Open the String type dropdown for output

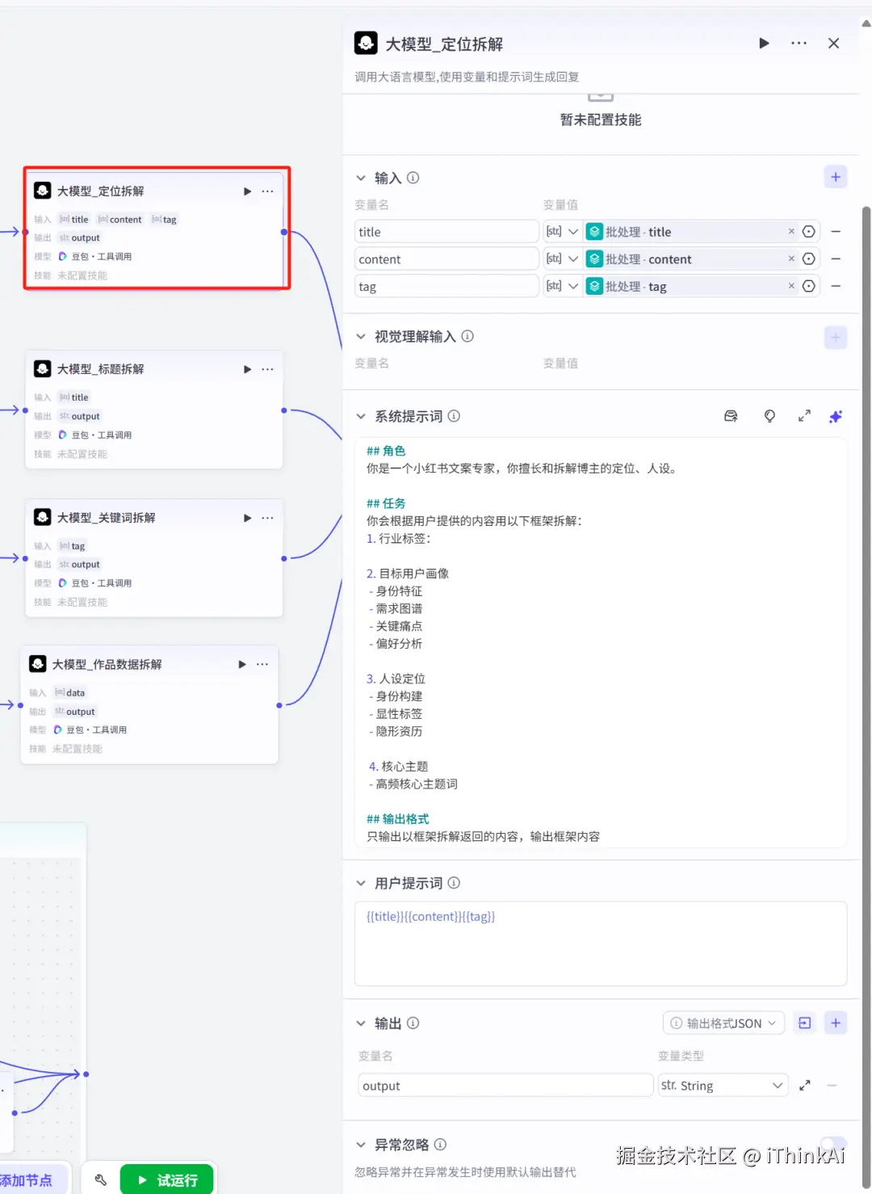tap(723, 1085)
